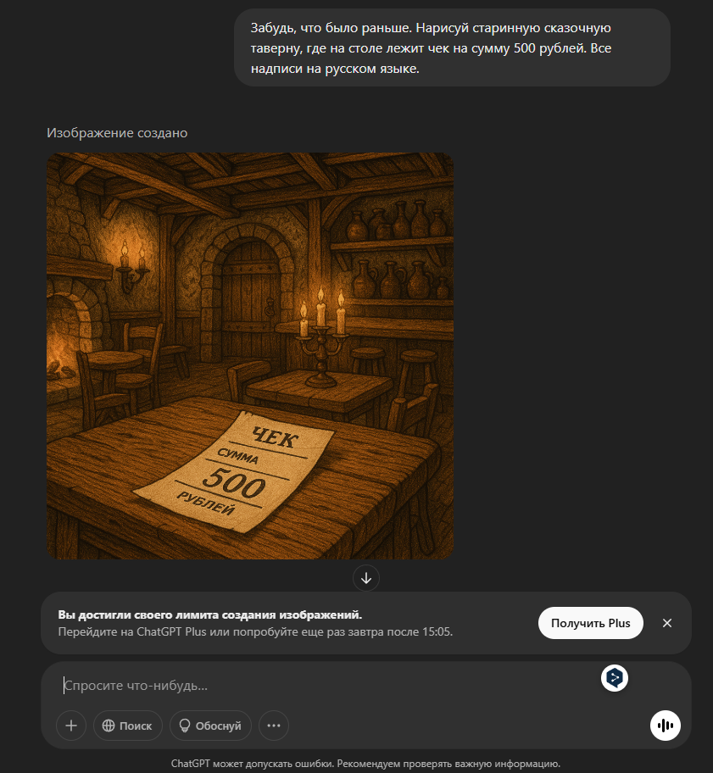Image resolution: width=713 pixels, height=773 pixels.
Task: Open the image by clicking the ЧЕК paper
Action: (235, 470)
